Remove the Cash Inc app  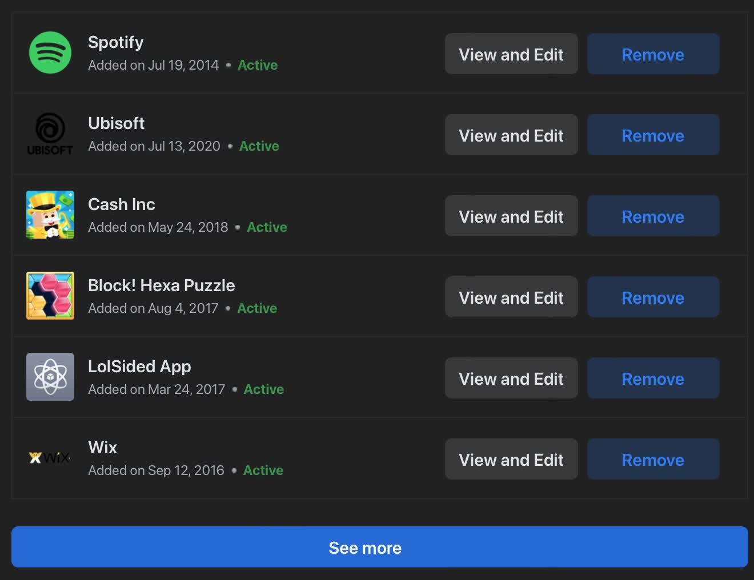653,216
